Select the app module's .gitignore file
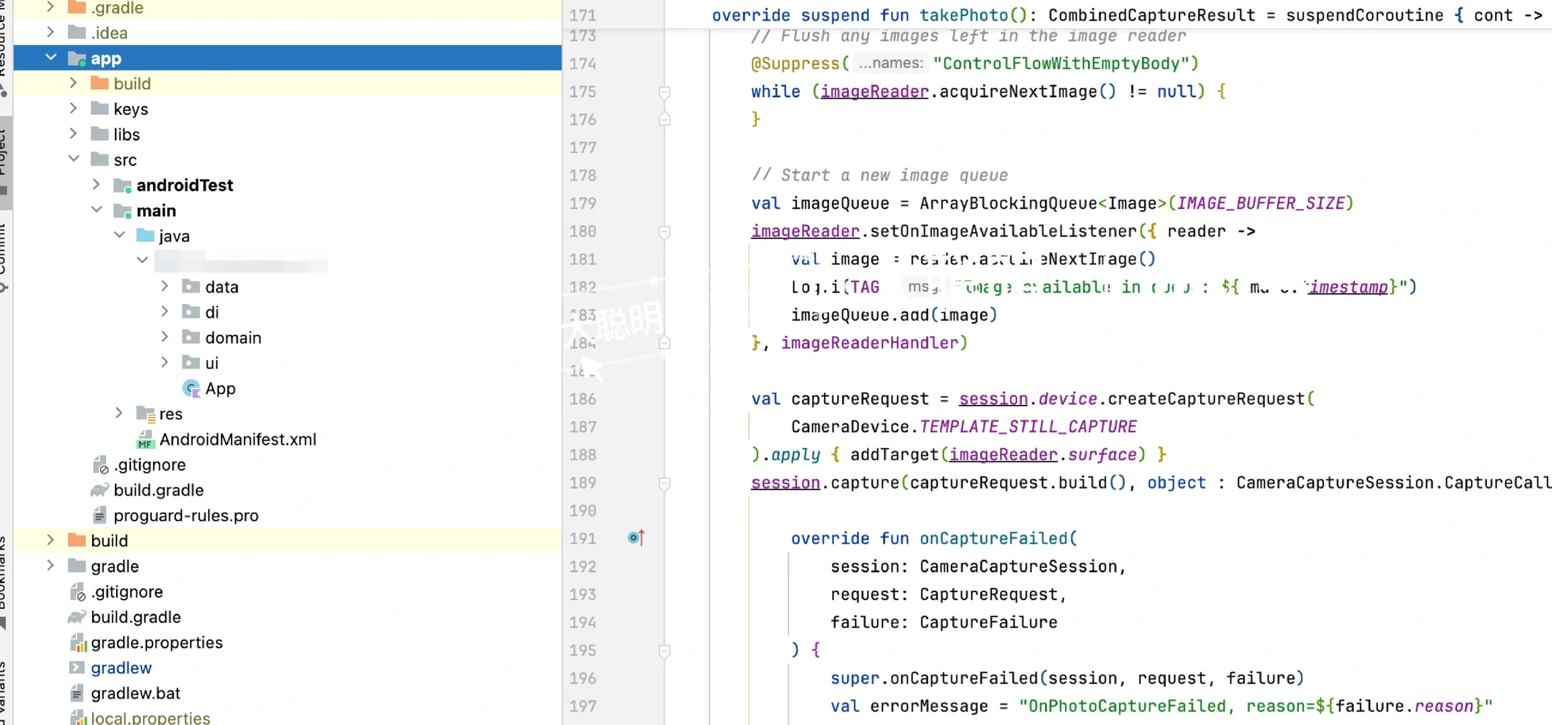The width and height of the screenshot is (1552, 725). pos(149,465)
